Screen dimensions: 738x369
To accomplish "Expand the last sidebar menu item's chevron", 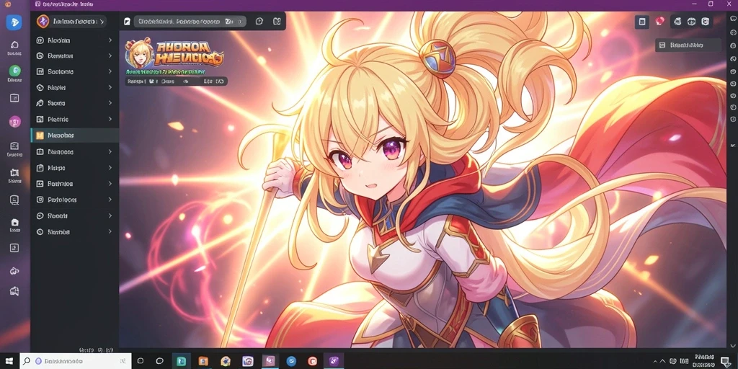I will click(x=110, y=231).
